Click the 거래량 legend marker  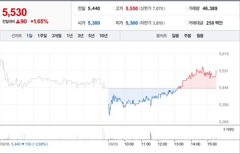point(224,130)
